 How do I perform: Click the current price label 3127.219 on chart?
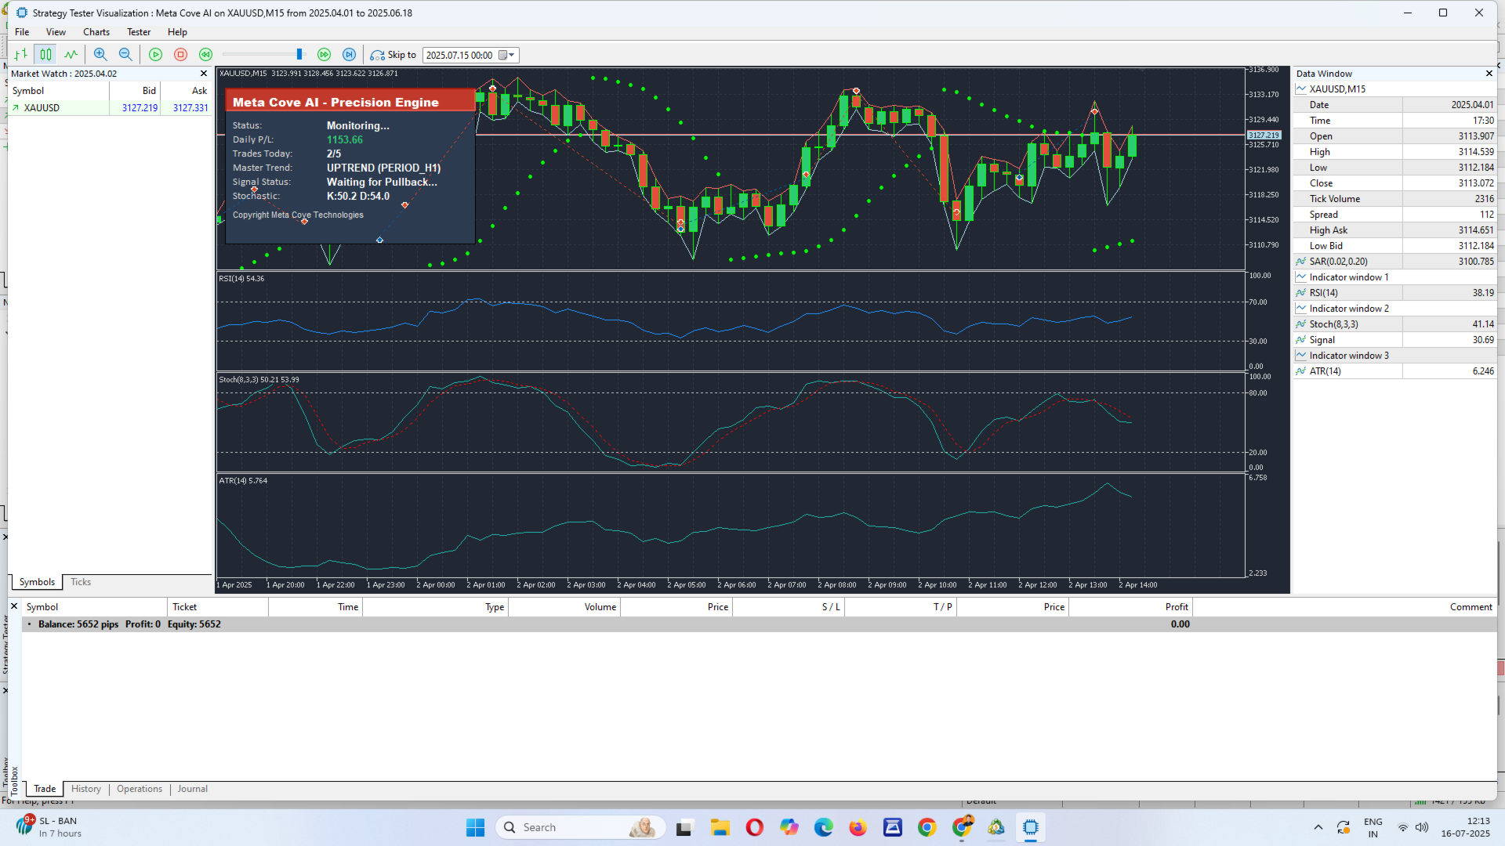tap(1264, 136)
